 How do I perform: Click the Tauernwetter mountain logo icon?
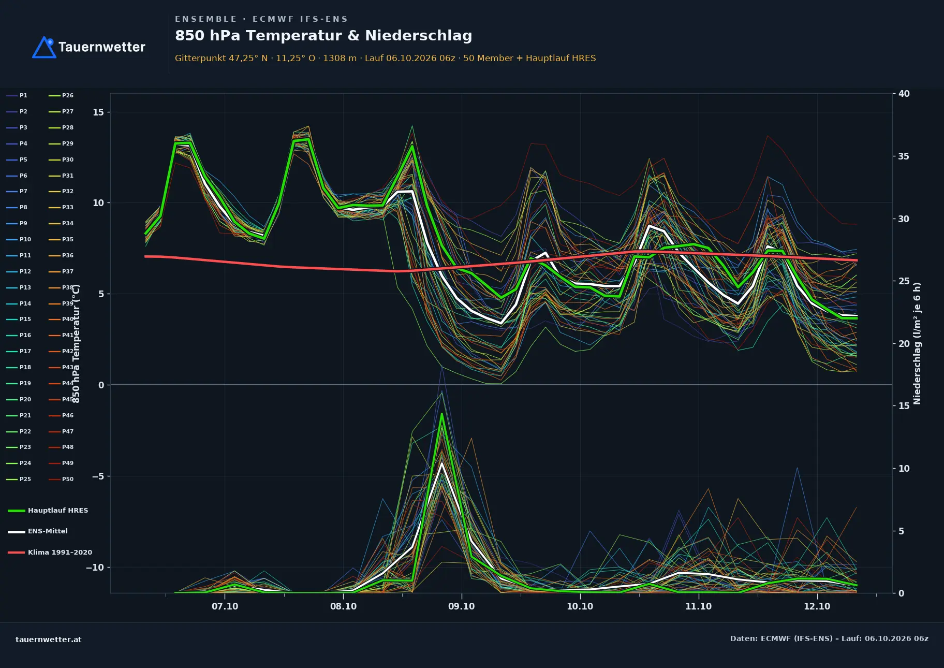tap(45, 47)
